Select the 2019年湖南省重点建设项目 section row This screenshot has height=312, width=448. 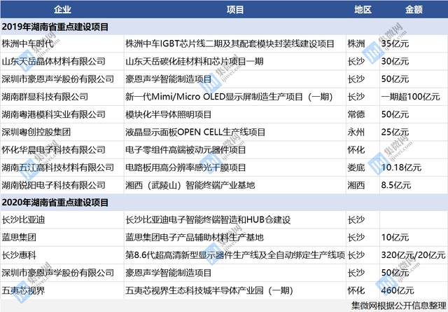pos(224,27)
